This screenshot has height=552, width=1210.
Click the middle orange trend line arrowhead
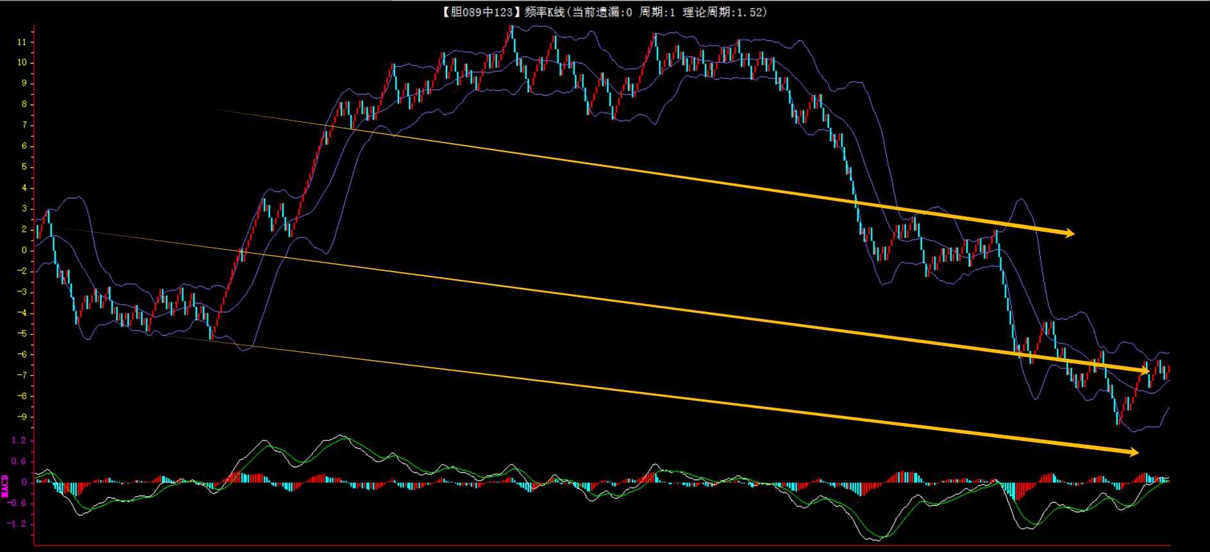click(x=1144, y=370)
